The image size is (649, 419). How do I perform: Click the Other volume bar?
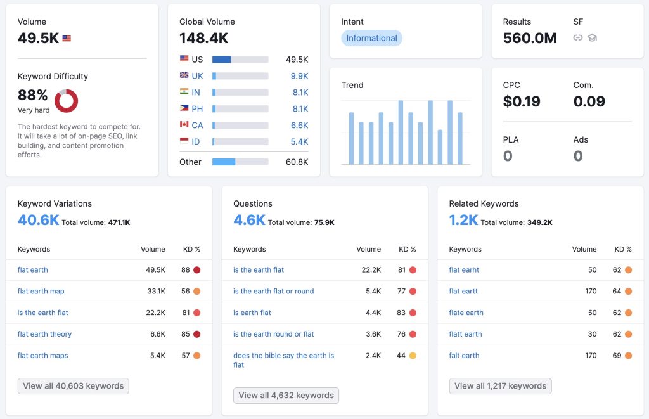pyautogui.click(x=240, y=162)
